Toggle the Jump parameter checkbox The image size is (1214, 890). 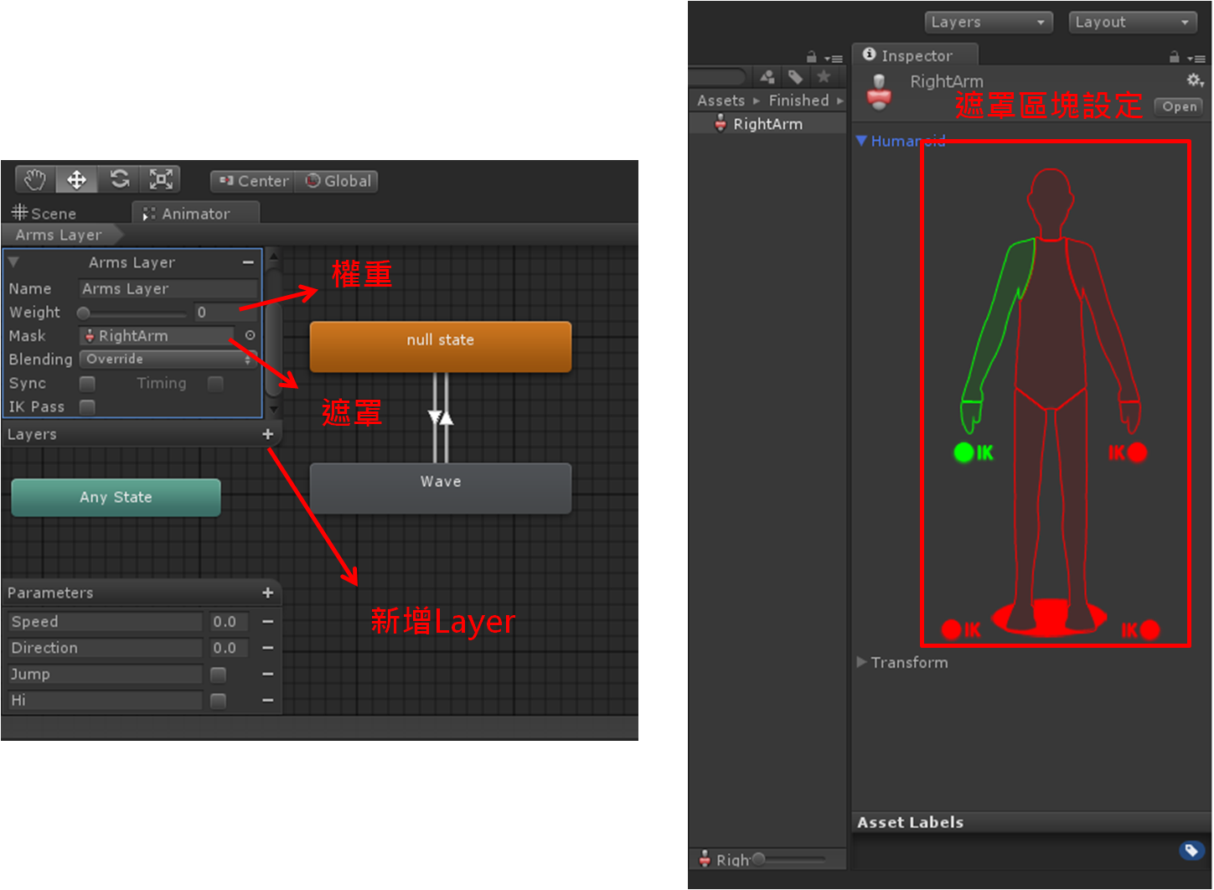coord(217,674)
